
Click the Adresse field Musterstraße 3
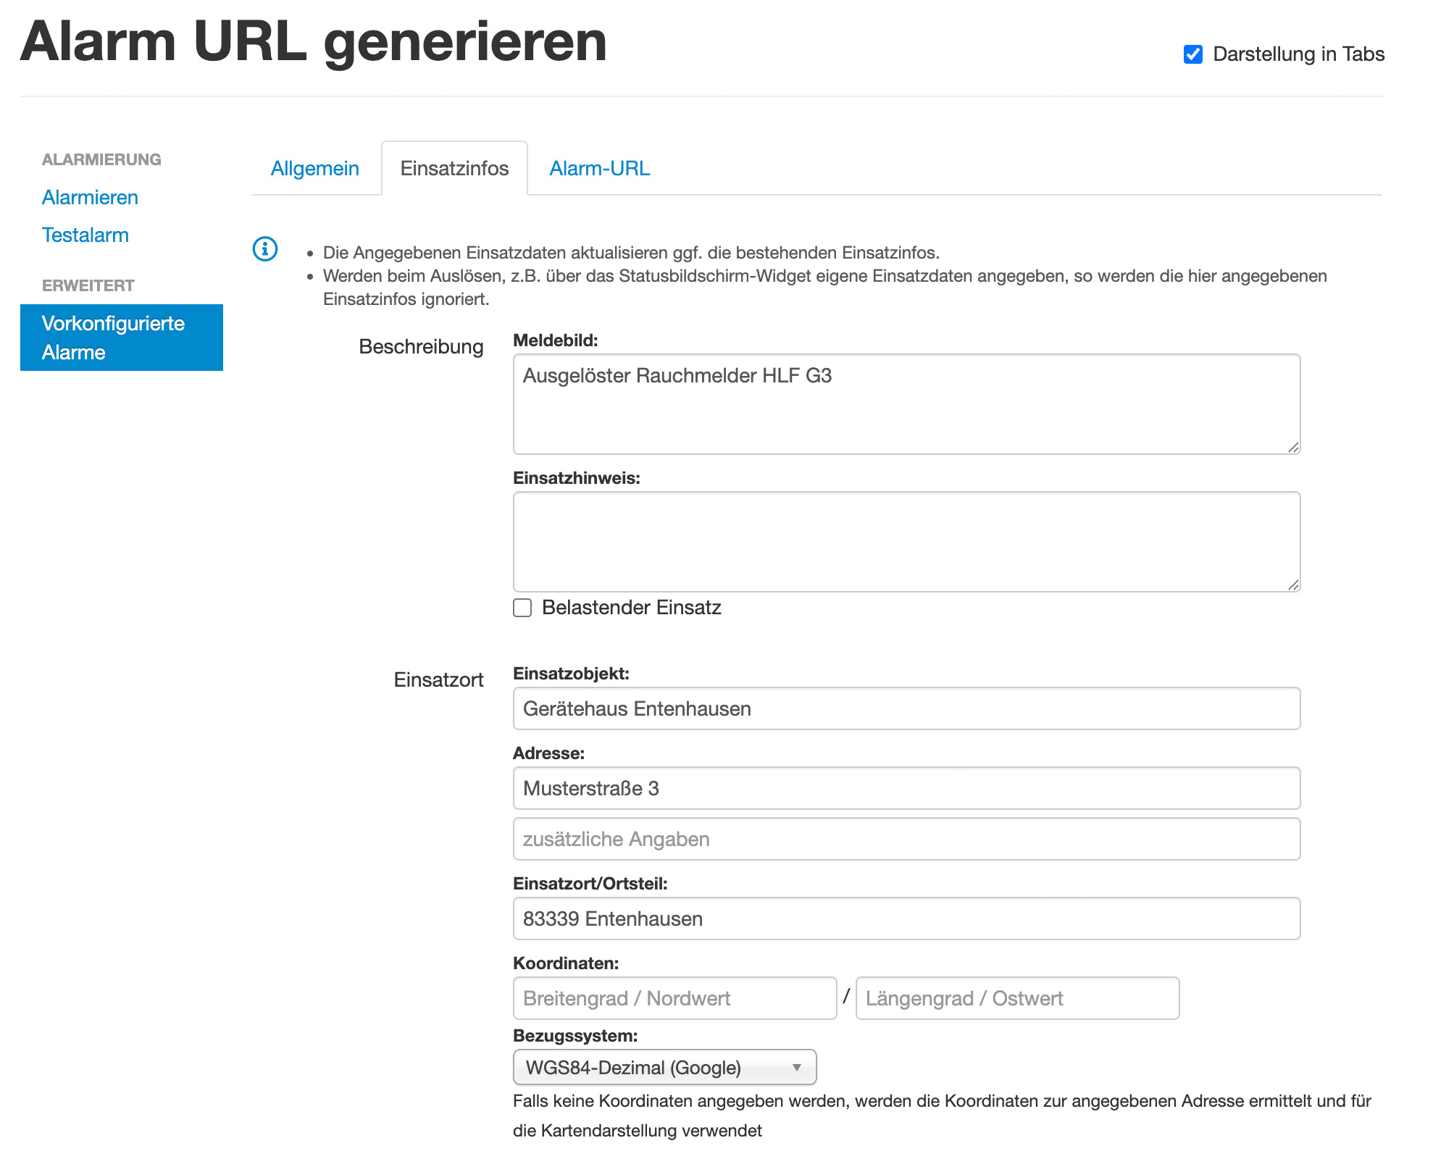(x=906, y=788)
